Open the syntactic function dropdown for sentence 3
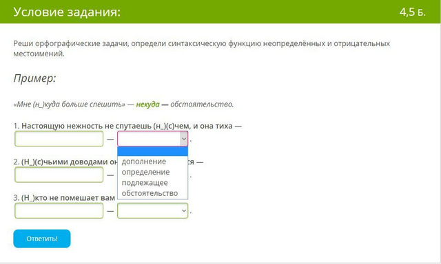 152,210
